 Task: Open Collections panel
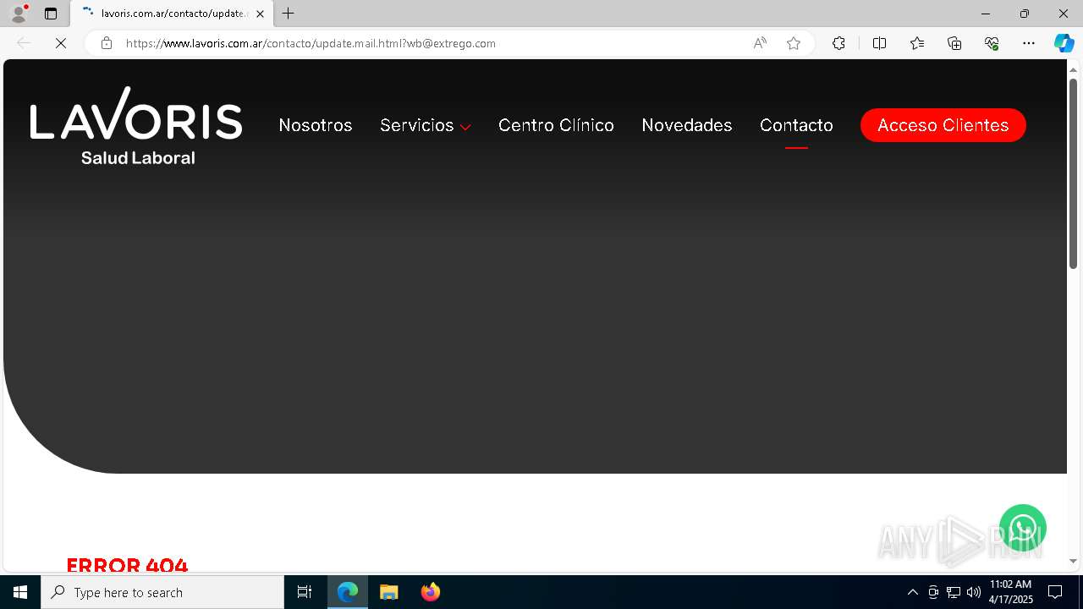pyautogui.click(x=954, y=43)
